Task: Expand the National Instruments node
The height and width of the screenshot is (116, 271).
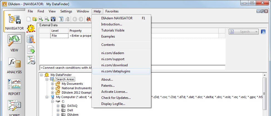Action: 52,88
